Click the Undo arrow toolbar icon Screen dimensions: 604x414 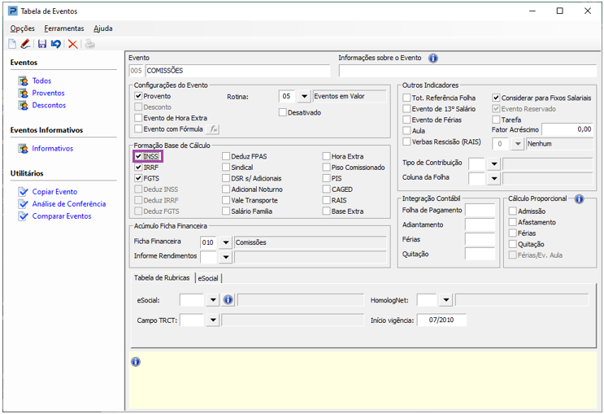pos(56,44)
